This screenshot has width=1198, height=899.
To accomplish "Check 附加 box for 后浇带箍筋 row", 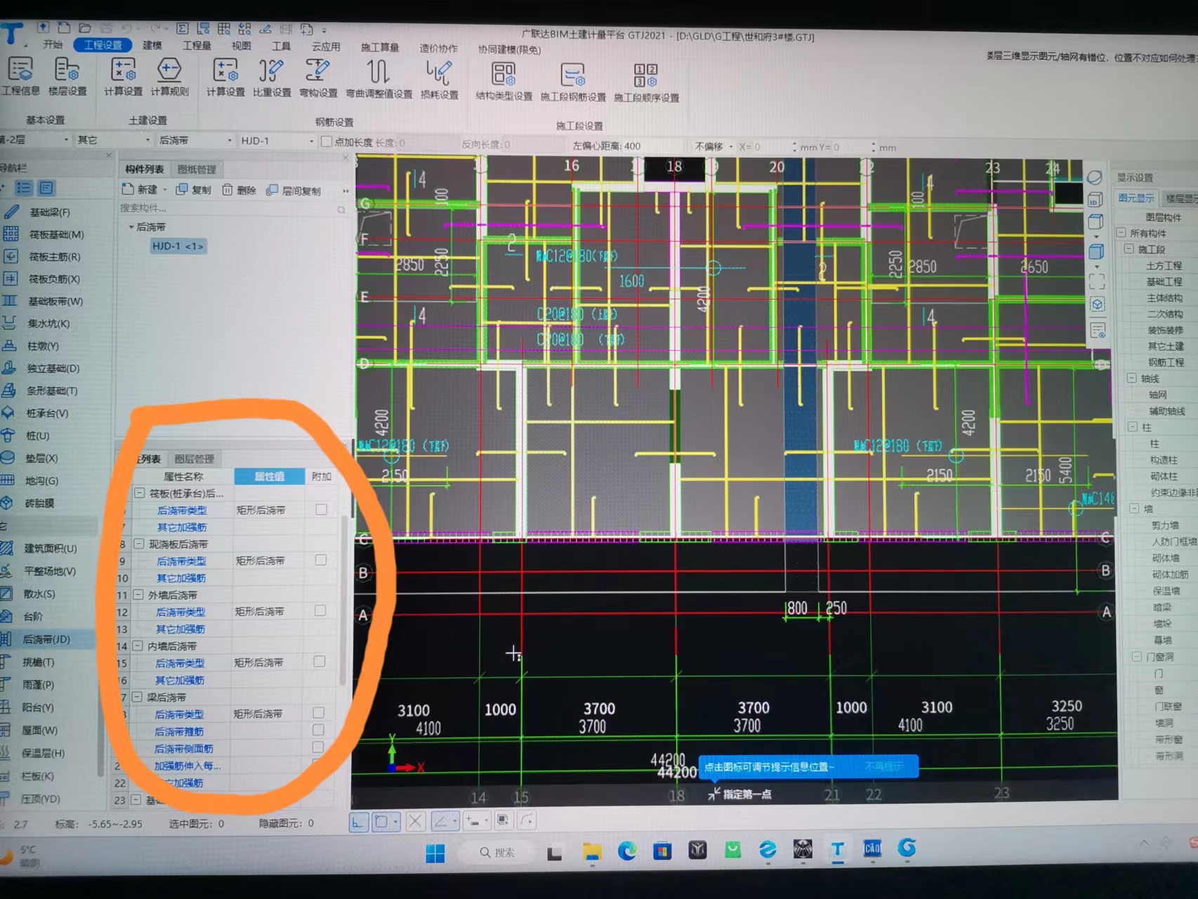I will point(318,730).
